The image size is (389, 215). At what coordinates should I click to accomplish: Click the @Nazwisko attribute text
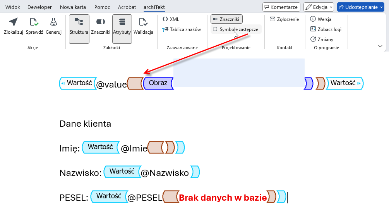[165, 173]
